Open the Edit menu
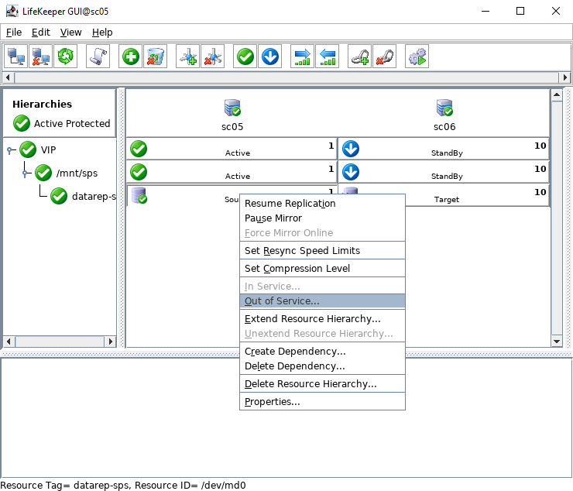The width and height of the screenshot is (573, 491). pos(40,33)
